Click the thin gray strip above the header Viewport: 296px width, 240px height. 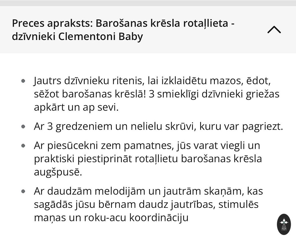148,3
